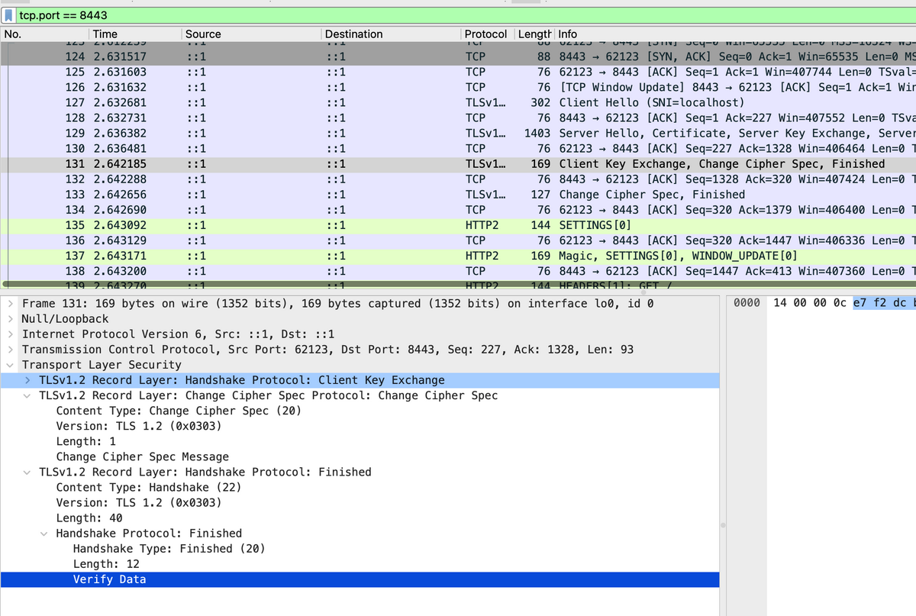916x616 pixels.
Task: Expand the Null/Loopback layer
Action: 11,318
